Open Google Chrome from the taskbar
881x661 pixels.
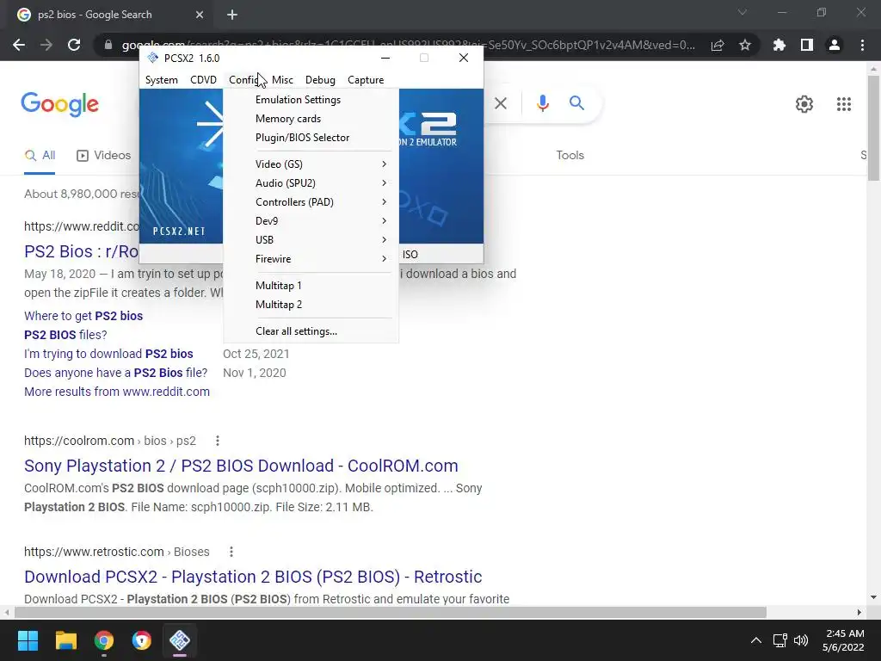click(104, 640)
